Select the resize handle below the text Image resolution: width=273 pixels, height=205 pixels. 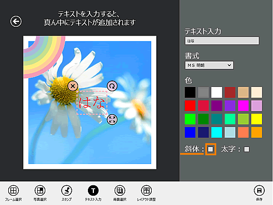112,120
